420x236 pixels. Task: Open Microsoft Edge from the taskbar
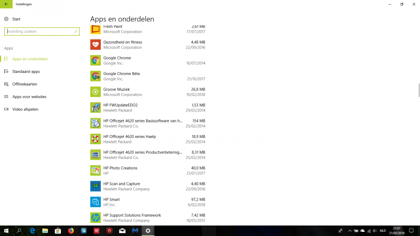pos(32,231)
